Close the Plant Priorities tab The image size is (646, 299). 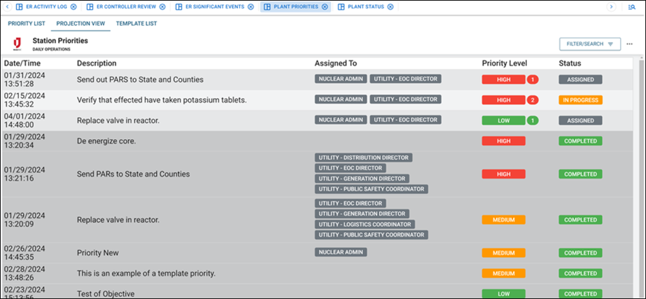(325, 7)
